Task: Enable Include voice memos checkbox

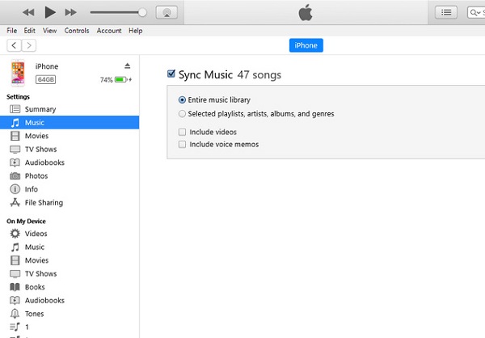Action: (182, 144)
